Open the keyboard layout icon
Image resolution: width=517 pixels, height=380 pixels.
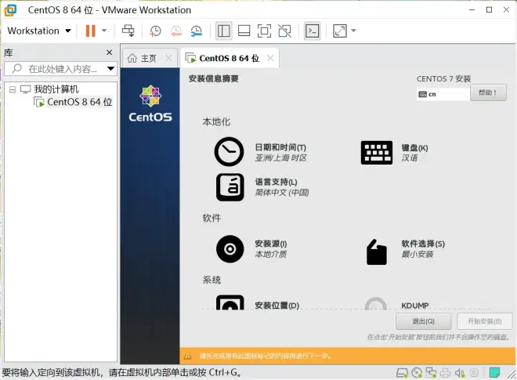click(377, 153)
